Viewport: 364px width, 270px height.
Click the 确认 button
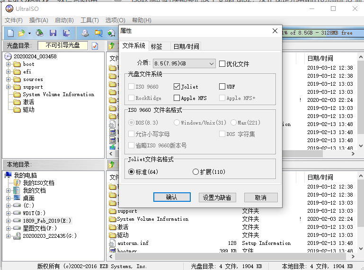tap(172, 197)
